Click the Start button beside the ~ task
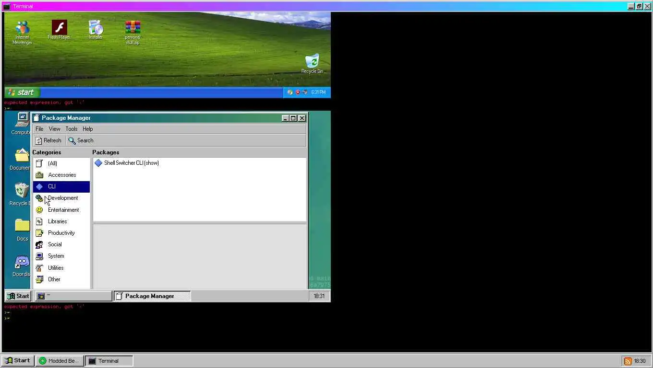The height and width of the screenshot is (368, 653). 18,296
